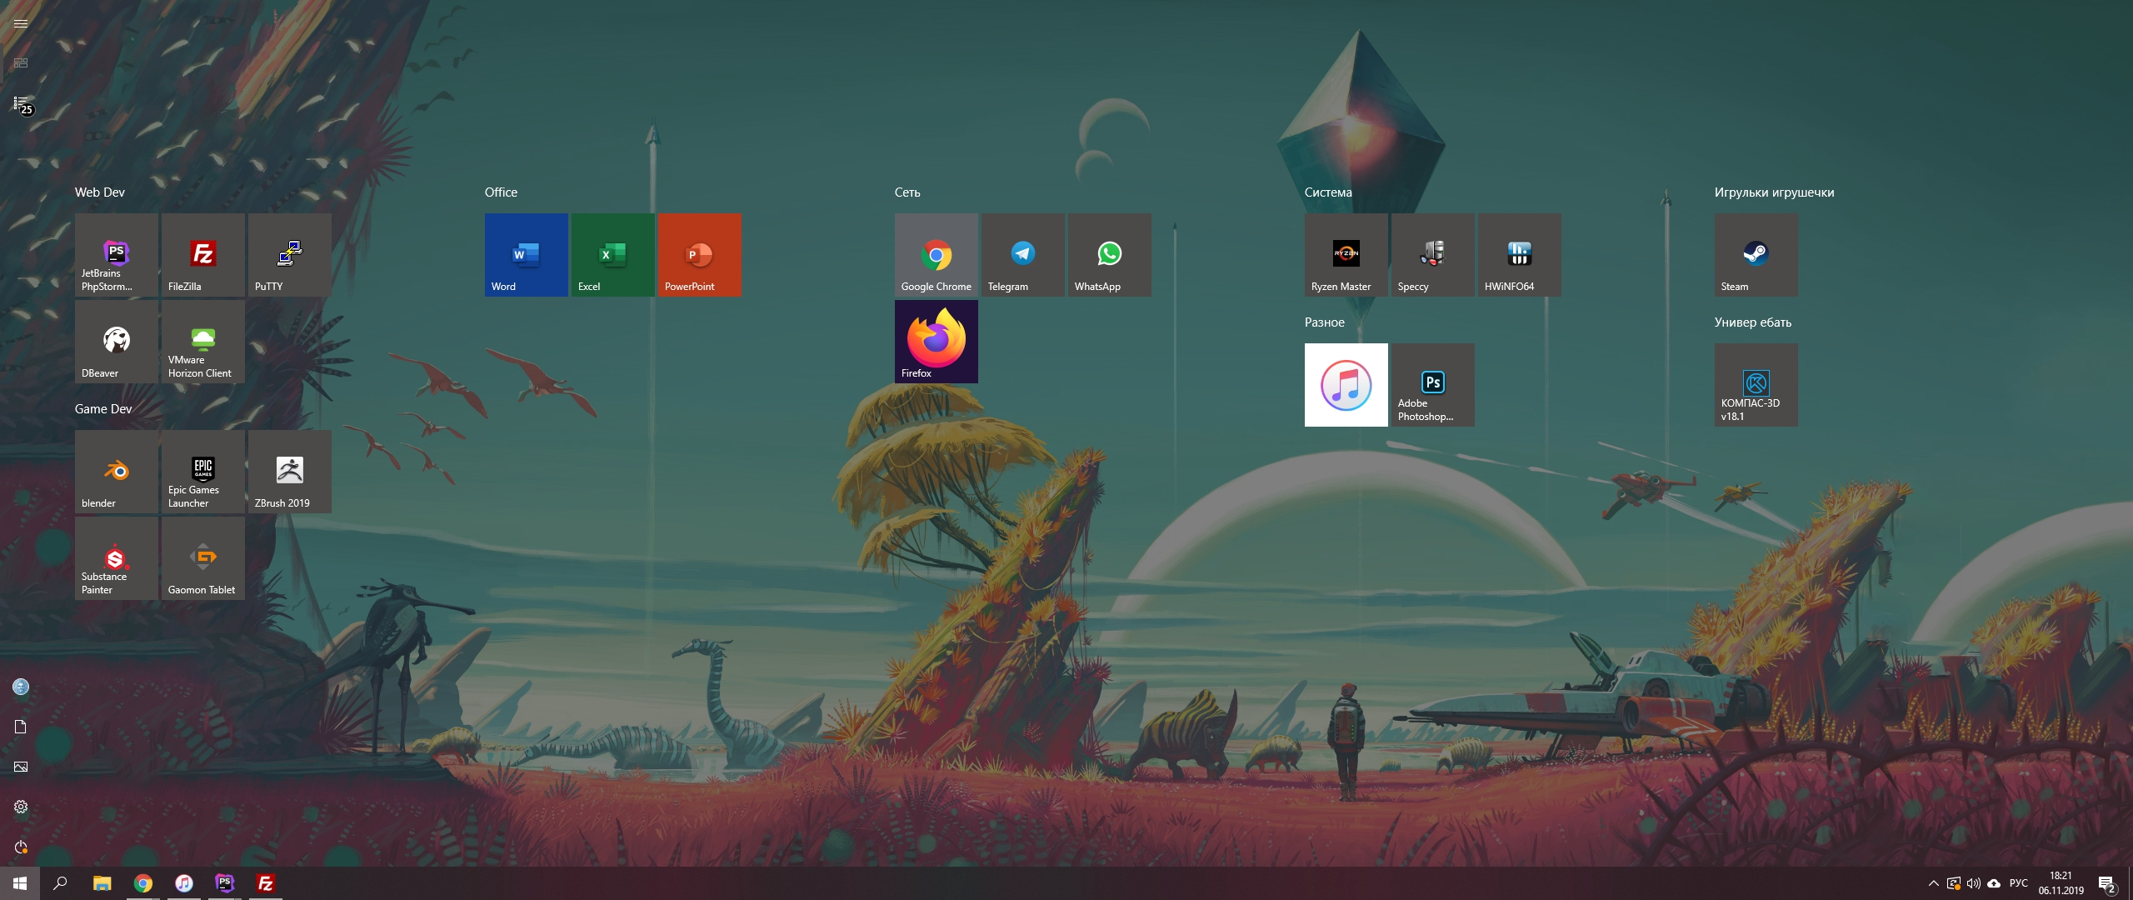
Task: Launch Telegram tile
Action: click(1023, 255)
